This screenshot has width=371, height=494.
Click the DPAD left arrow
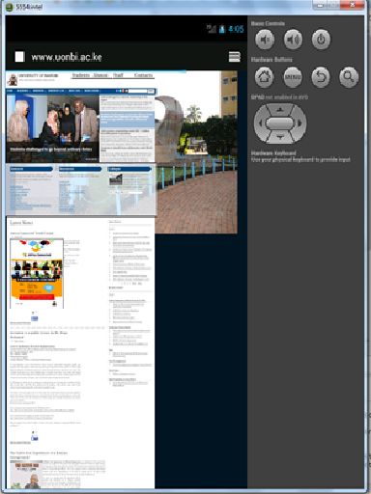coord(260,123)
